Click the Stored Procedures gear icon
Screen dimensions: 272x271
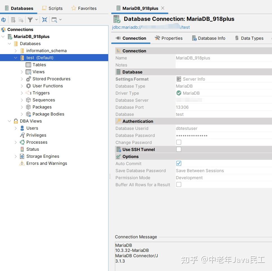click(28, 79)
